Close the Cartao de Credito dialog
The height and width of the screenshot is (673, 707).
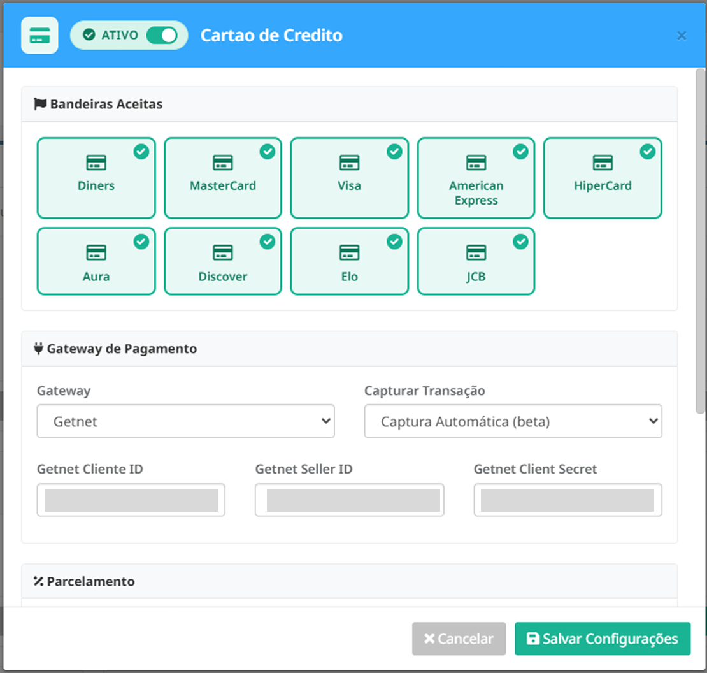[682, 36]
